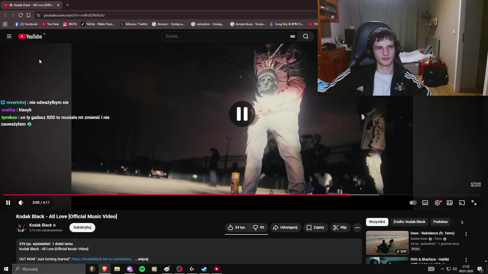Image resolution: width=488 pixels, height=274 pixels.
Task: Open Kodak Black channel avatar
Action: [21, 228]
